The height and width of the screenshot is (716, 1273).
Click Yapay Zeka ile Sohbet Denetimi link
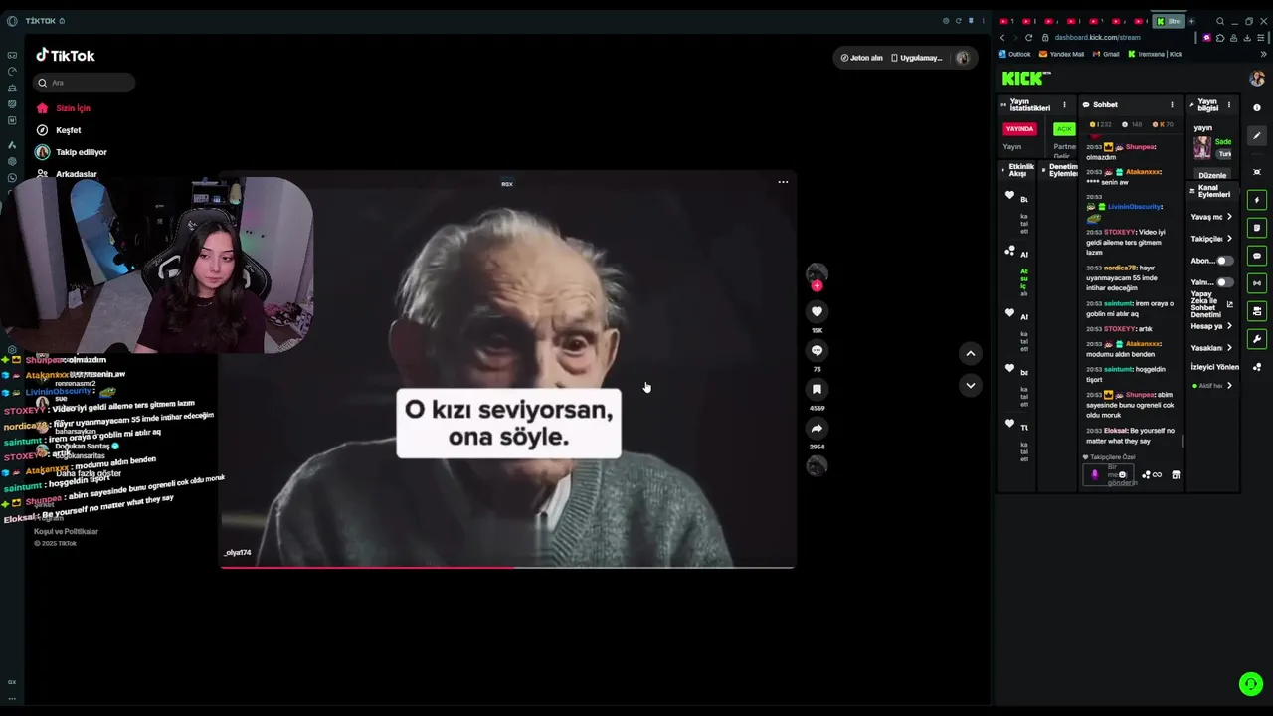click(x=1212, y=302)
